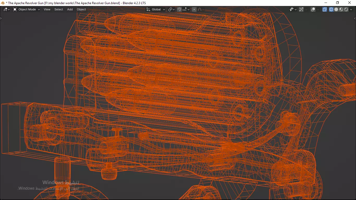The height and width of the screenshot is (200, 356).
Task: Toggle proportional editing
Action: (194, 9)
